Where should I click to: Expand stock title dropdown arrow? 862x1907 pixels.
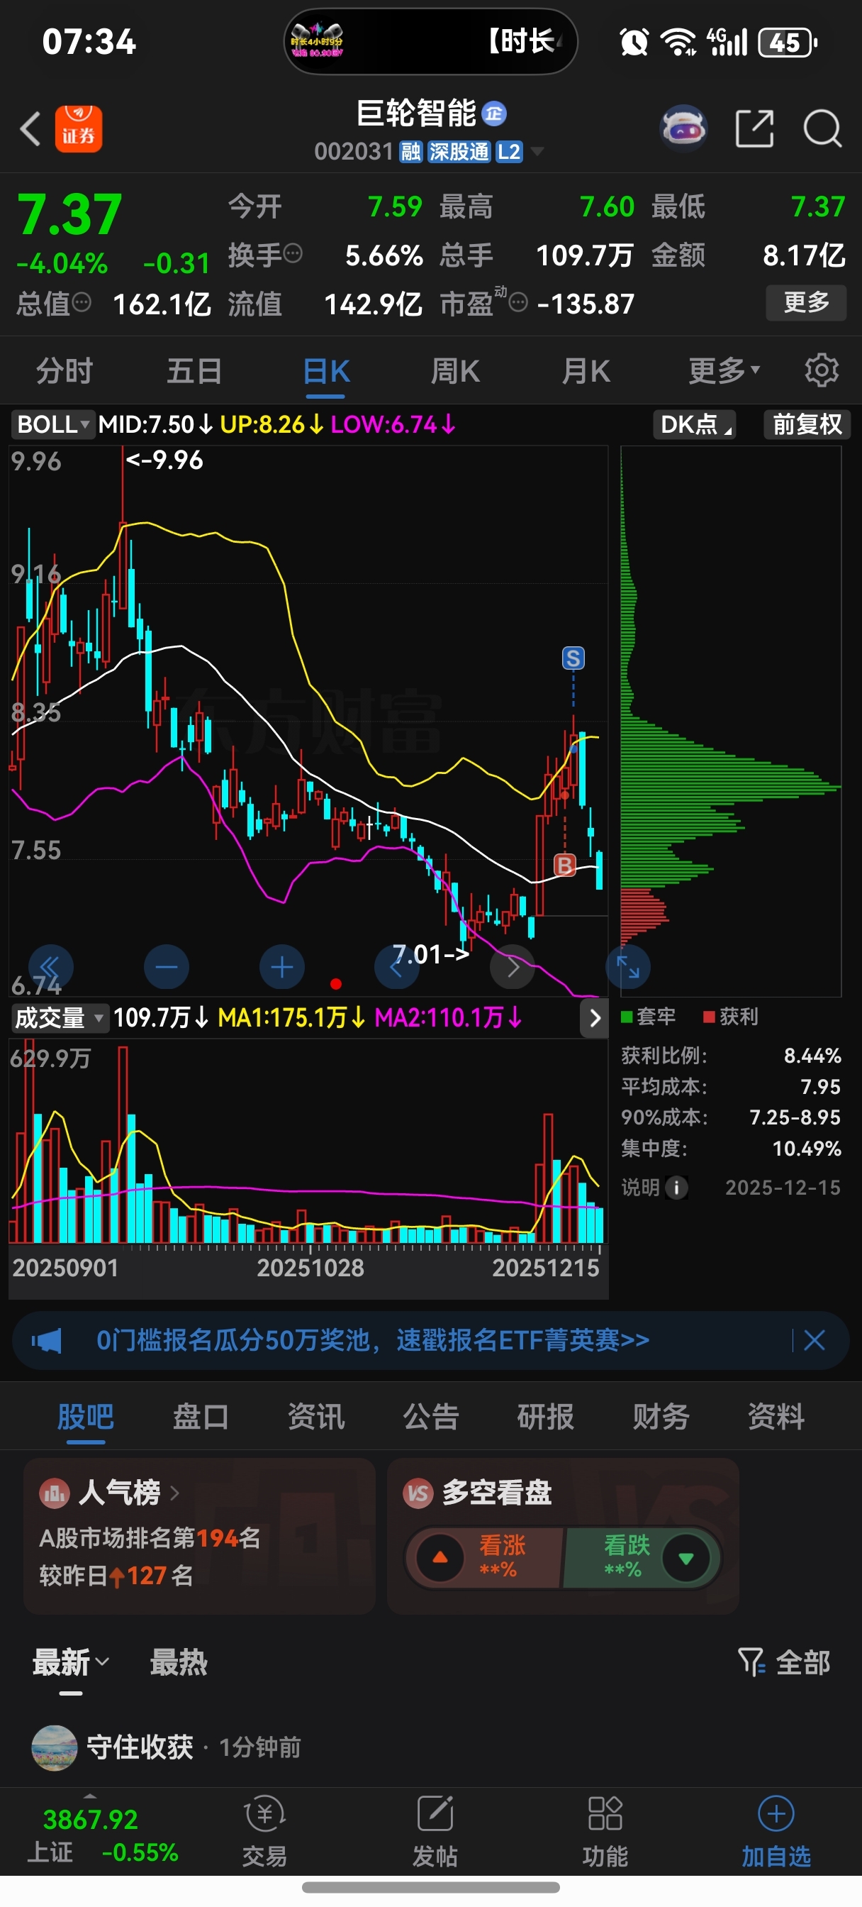[x=538, y=152]
